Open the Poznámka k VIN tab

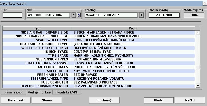67,92
